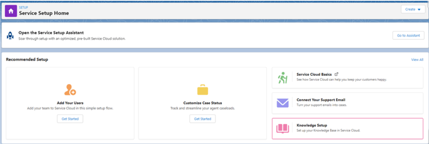This screenshot has height=144, width=429.
Task: Open the Create dropdown menu
Action: pos(413,9)
